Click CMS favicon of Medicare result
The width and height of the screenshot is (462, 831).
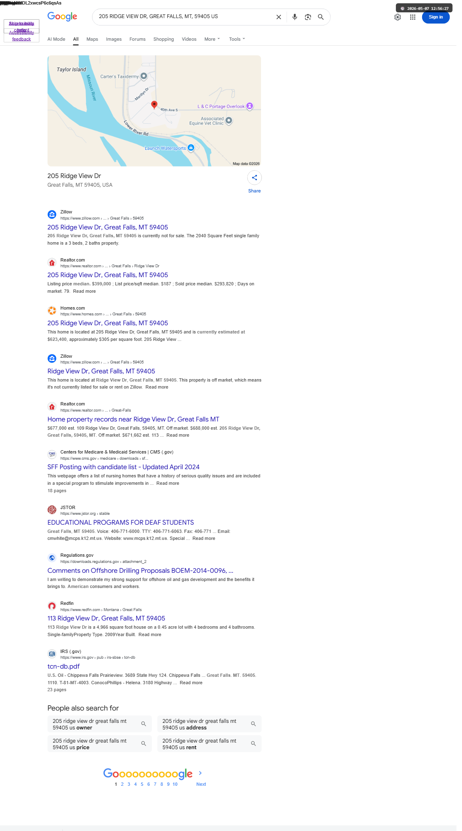click(52, 454)
